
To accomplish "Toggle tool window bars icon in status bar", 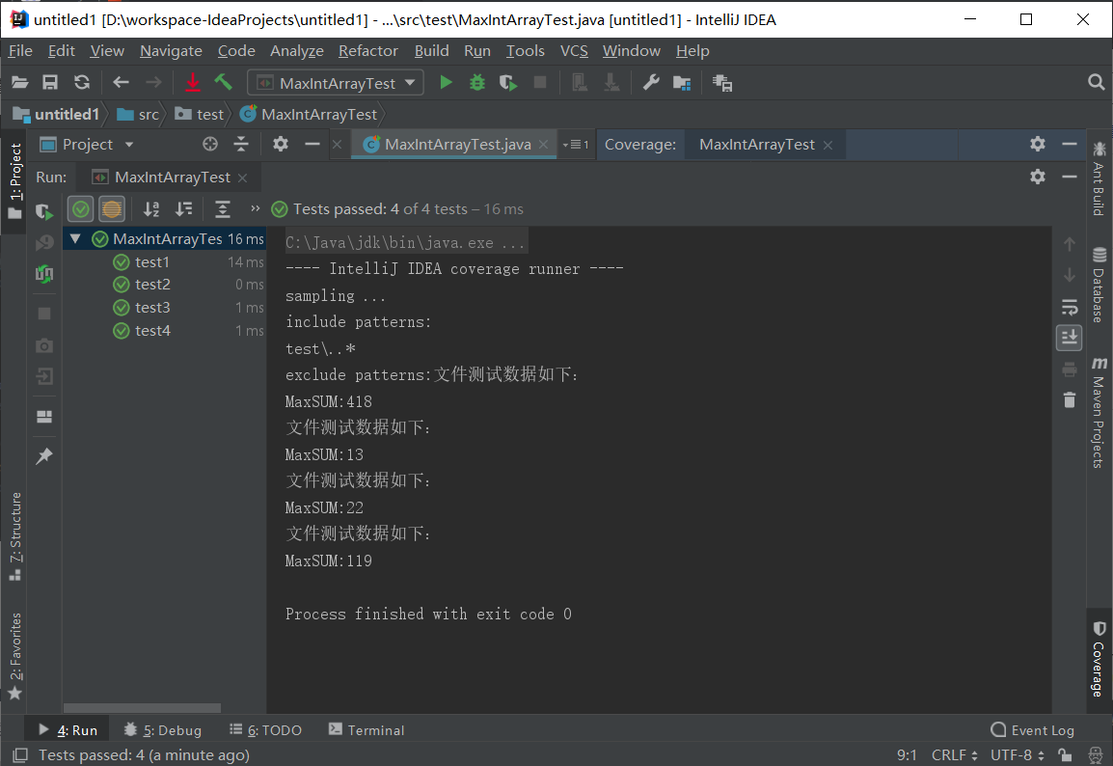I will click(x=20, y=754).
